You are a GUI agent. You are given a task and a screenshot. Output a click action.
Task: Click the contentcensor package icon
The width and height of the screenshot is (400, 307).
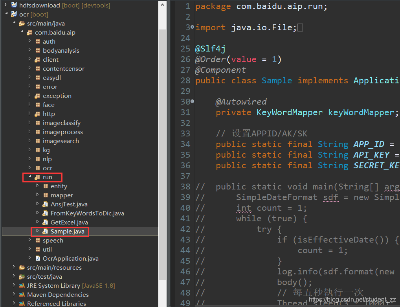[x=38, y=69]
